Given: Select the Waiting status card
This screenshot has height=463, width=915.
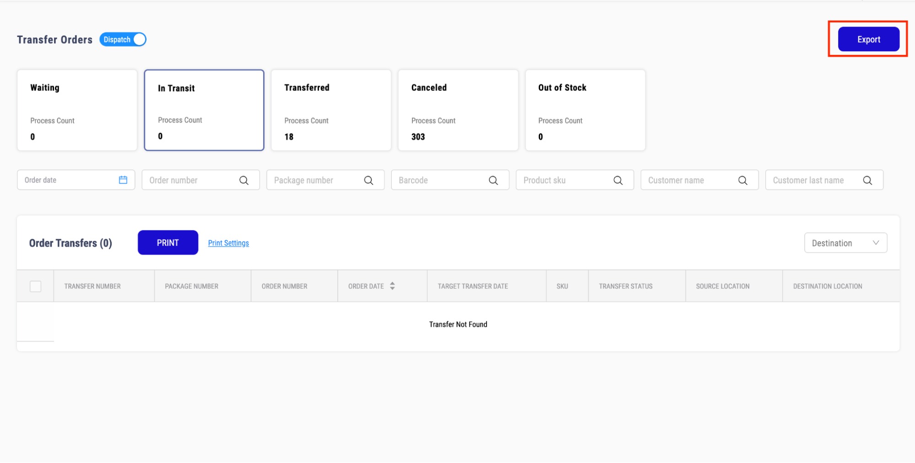Looking at the screenshot, I should pyautogui.click(x=77, y=110).
